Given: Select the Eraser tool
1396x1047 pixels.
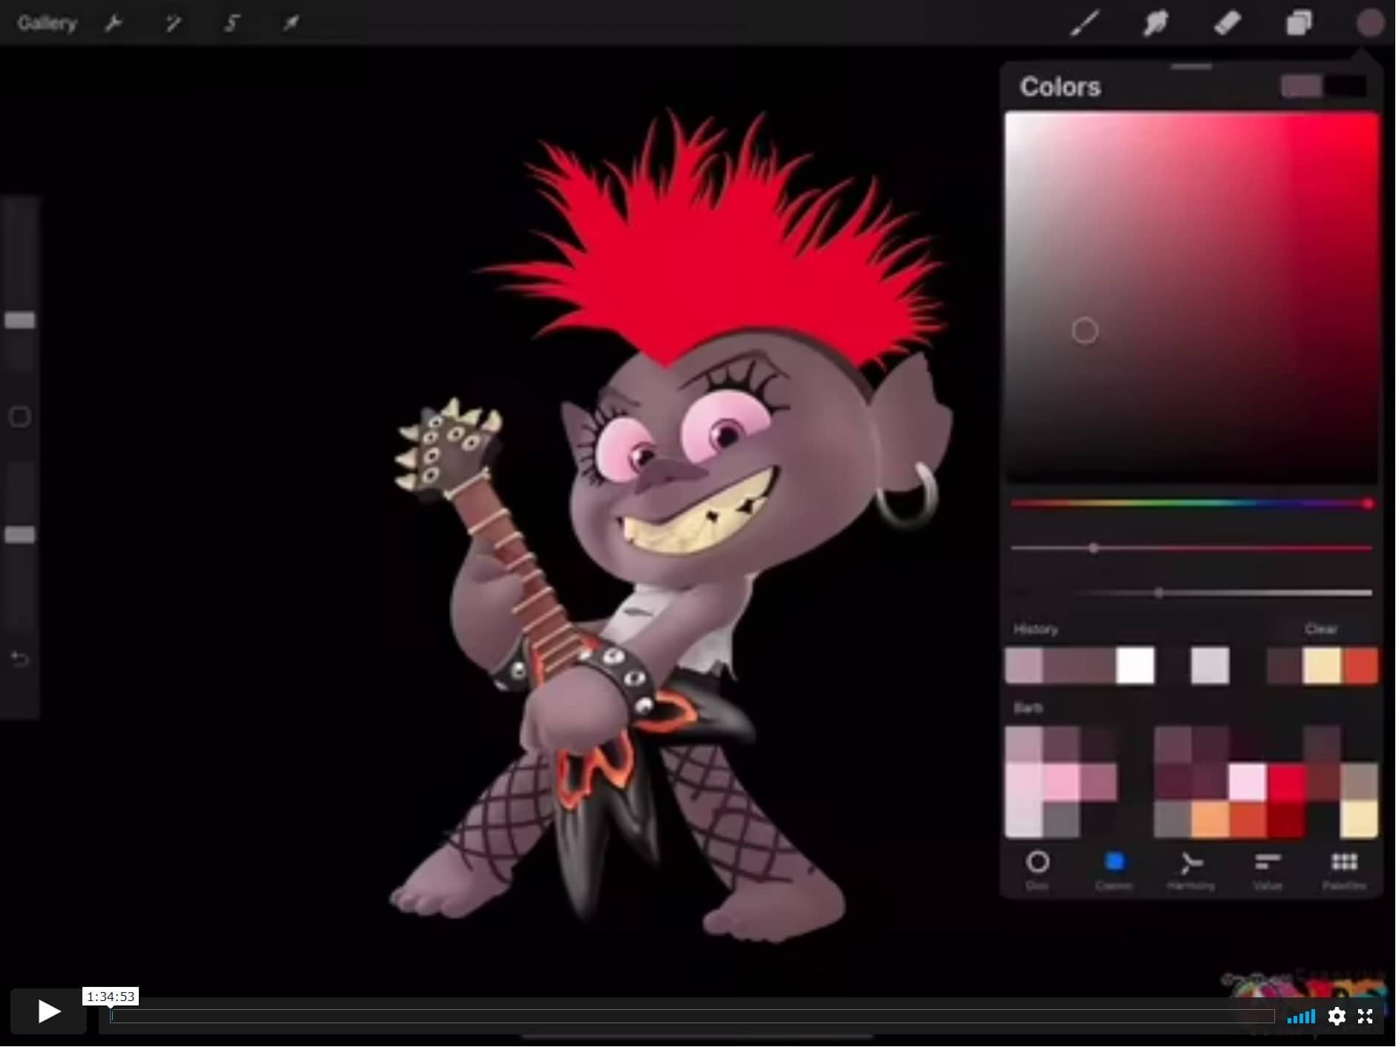Looking at the screenshot, I should pos(1227,22).
